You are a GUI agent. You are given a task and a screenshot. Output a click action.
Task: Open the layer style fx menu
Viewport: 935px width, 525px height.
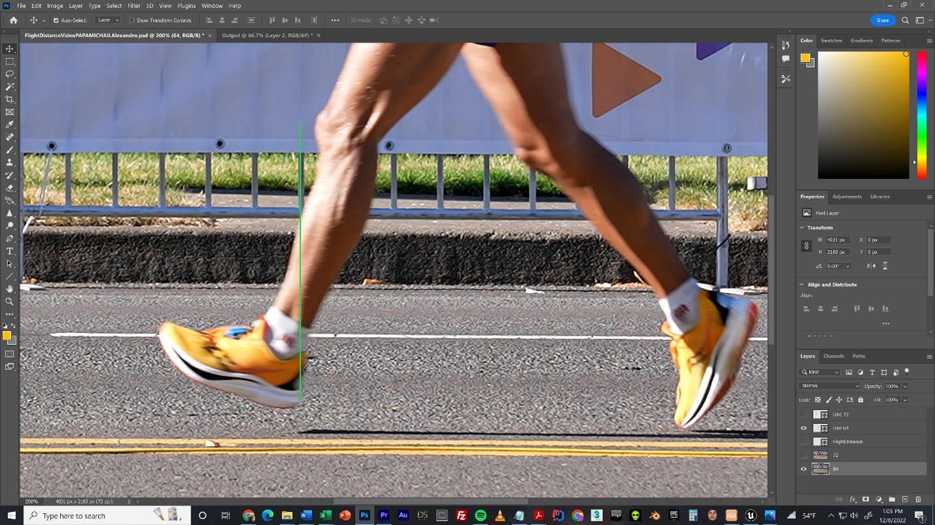tap(853, 500)
